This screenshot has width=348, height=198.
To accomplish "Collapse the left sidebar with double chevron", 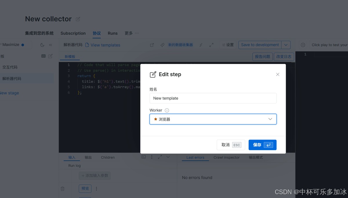I will point(50,45).
